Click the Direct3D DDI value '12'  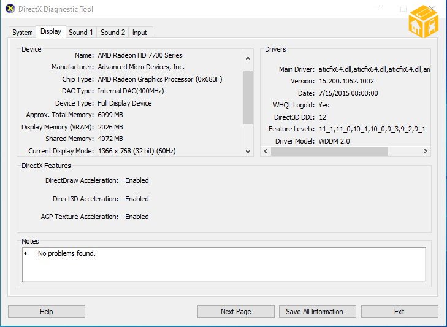pos(323,117)
